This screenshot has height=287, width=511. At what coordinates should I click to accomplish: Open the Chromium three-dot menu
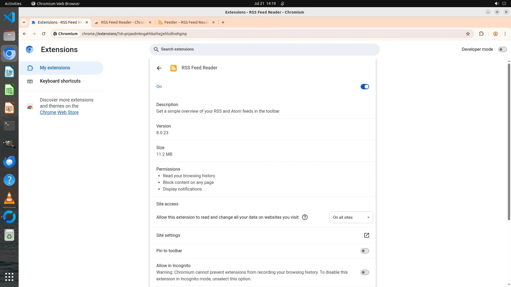click(505, 34)
